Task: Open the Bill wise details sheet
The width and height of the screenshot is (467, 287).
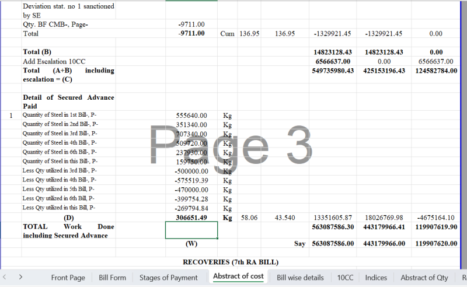Action: [x=300, y=278]
